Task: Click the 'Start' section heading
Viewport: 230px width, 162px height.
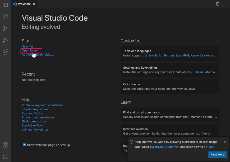Action: [x=26, y=41]
